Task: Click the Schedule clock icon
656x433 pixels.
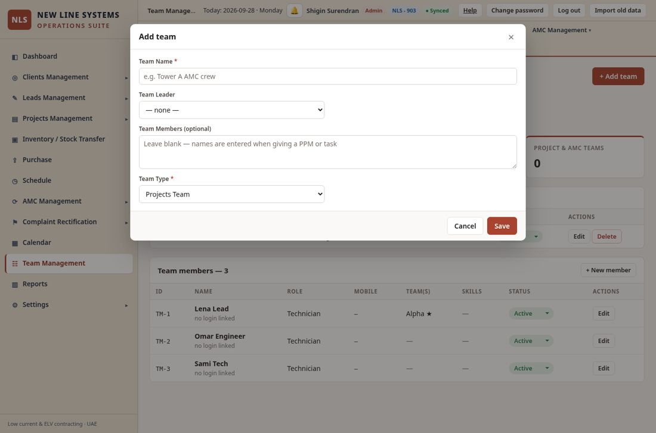Action: [x=15, y=181]
